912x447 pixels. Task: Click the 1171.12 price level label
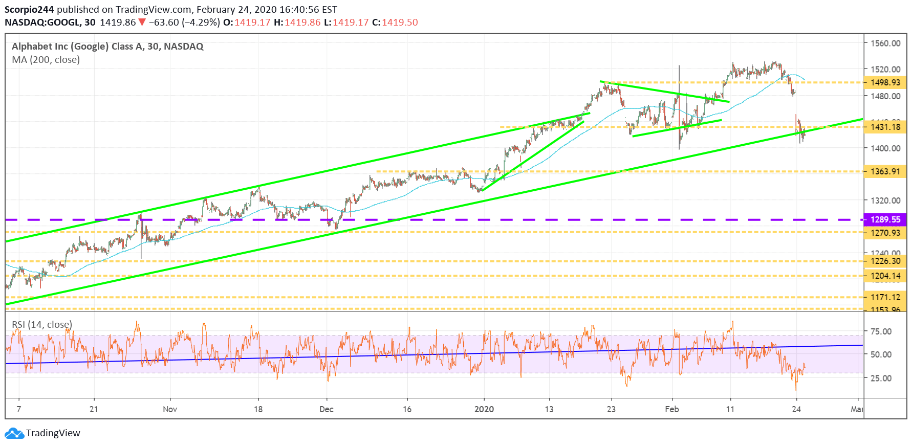tap(885, 297)
